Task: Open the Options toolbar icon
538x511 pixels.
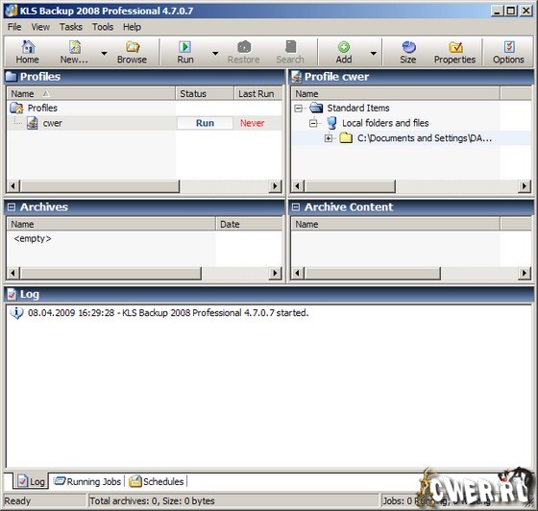Action: [509, 47]
